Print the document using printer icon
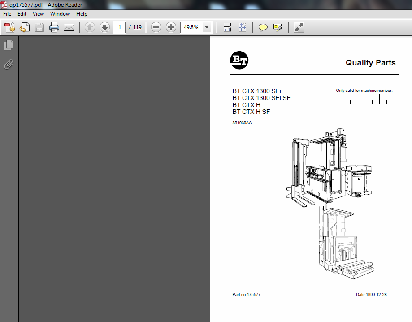 pyautogui.click(x=54, y=27)
